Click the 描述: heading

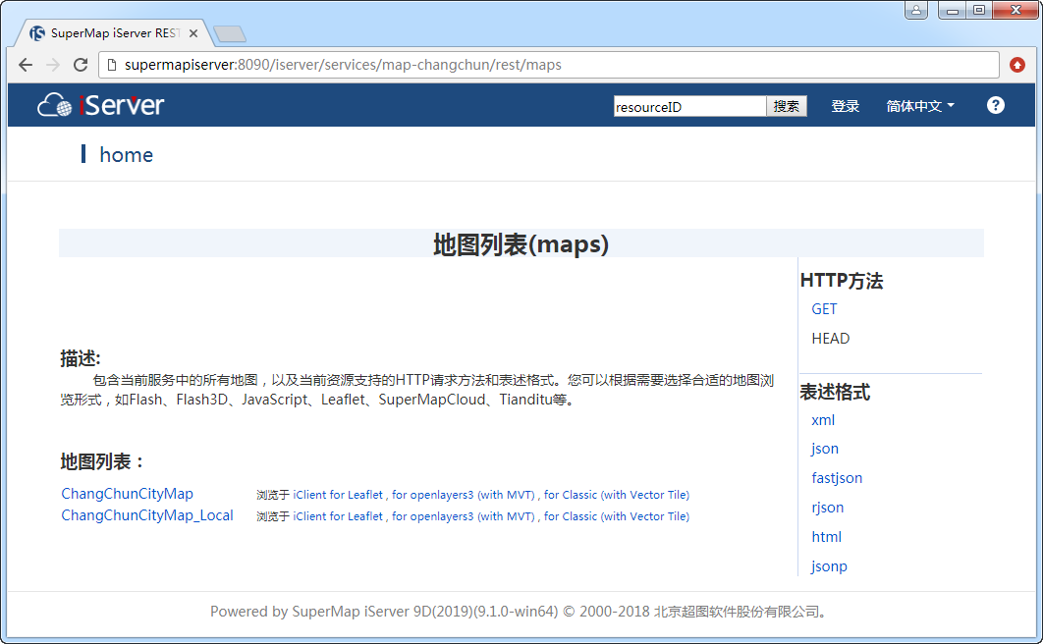click(80, 358)
